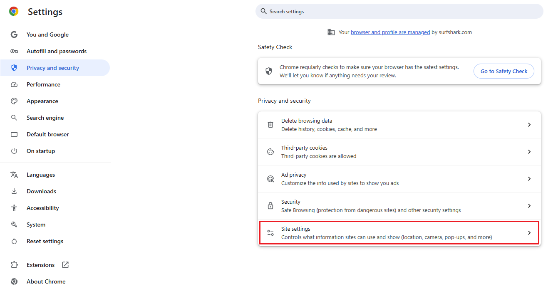The width and height of the screenshot is (553, 296).
Task: Click the Google G icon in sidebar
Action: [14, 35]
